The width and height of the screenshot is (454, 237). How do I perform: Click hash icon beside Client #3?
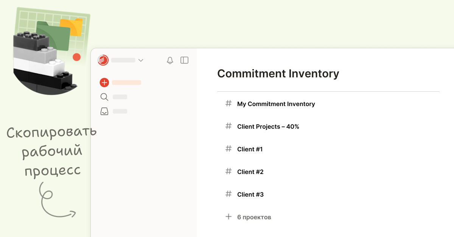pos(229,194)
